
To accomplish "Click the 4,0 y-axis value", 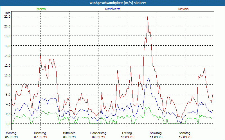I will 8,104.
